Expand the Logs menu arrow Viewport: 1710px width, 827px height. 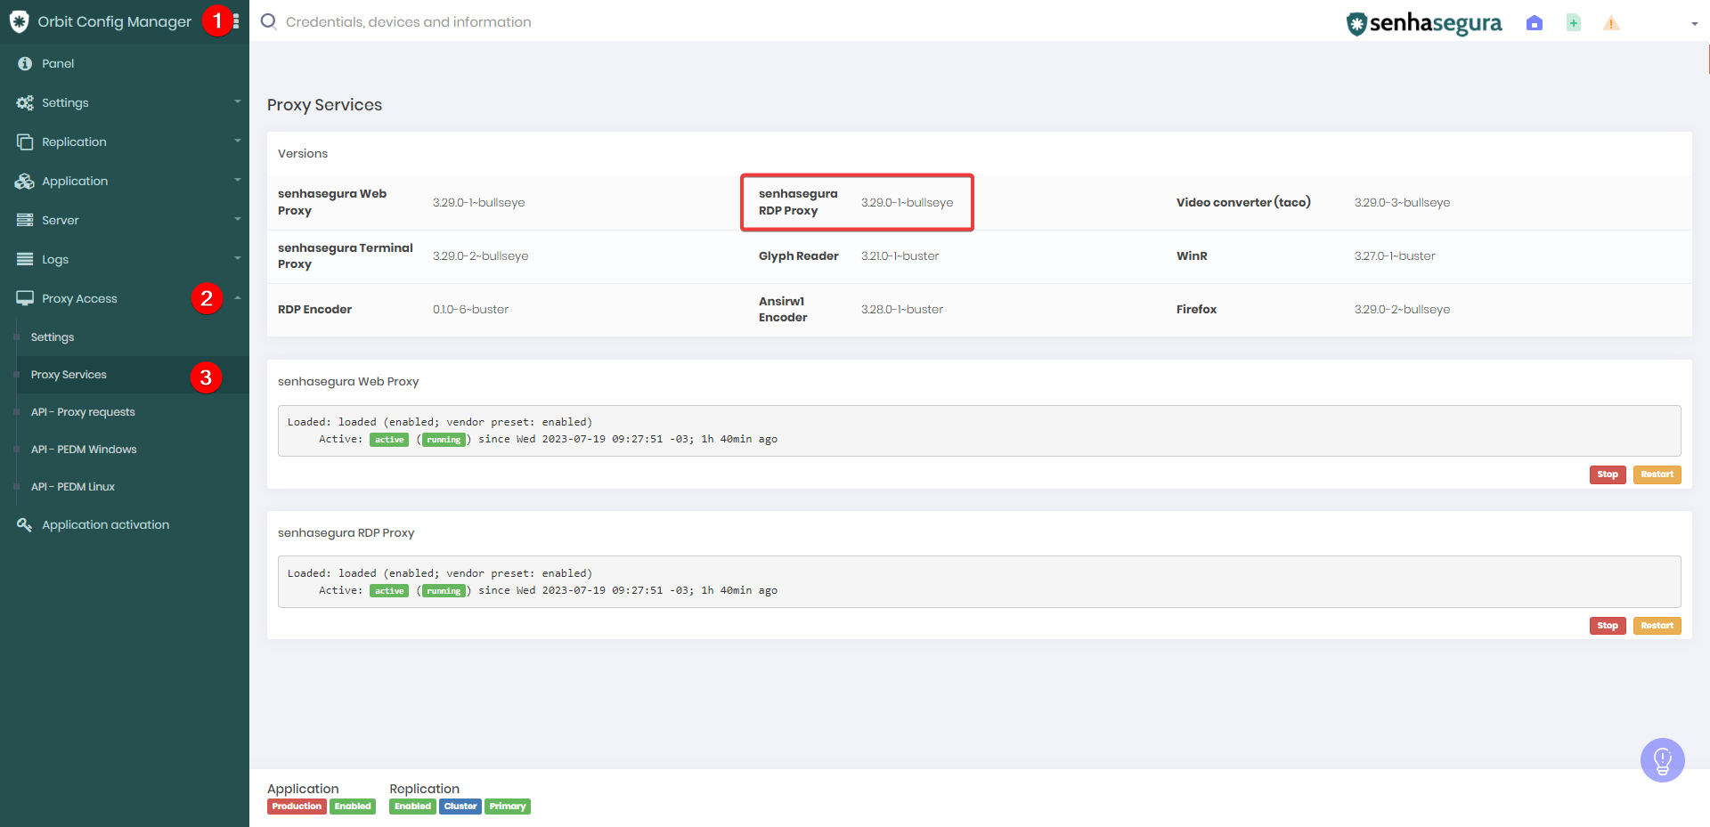[x=238, y=258]
